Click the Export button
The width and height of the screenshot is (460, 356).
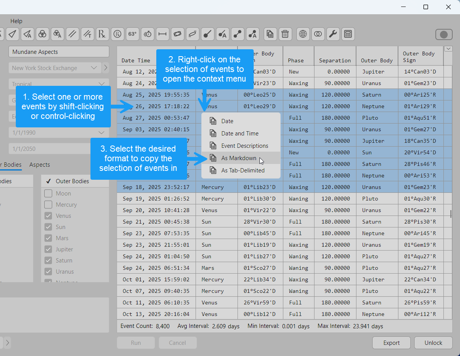pos(391,343)
